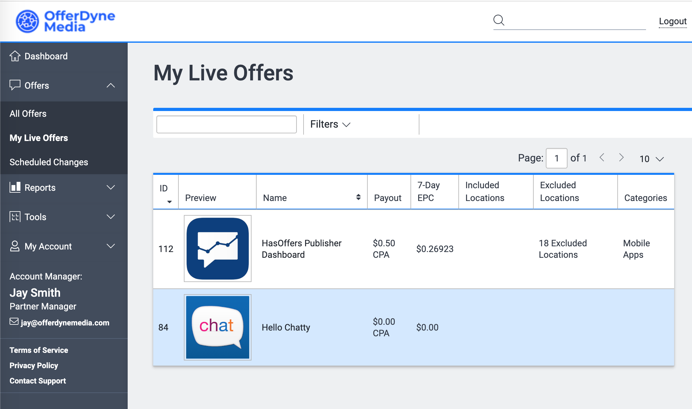Open the Filters dropdown

pyautogui.click(x=330, y=124)
